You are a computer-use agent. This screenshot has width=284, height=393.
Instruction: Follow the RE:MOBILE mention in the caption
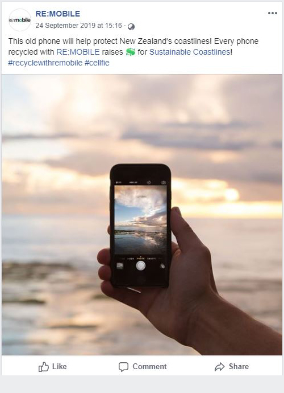78,52
